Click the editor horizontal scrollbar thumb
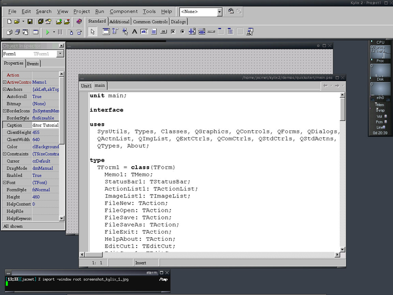 [x=94, y=254]
